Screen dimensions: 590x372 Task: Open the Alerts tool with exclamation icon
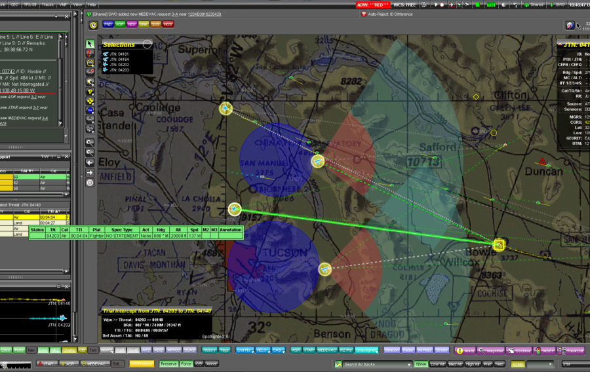pos(465,350)
